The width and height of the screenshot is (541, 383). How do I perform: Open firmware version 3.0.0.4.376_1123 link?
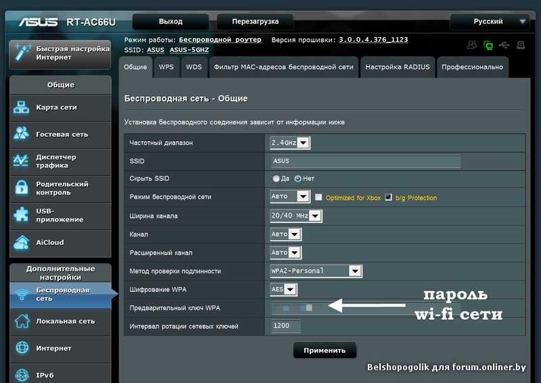coord(373,40)
